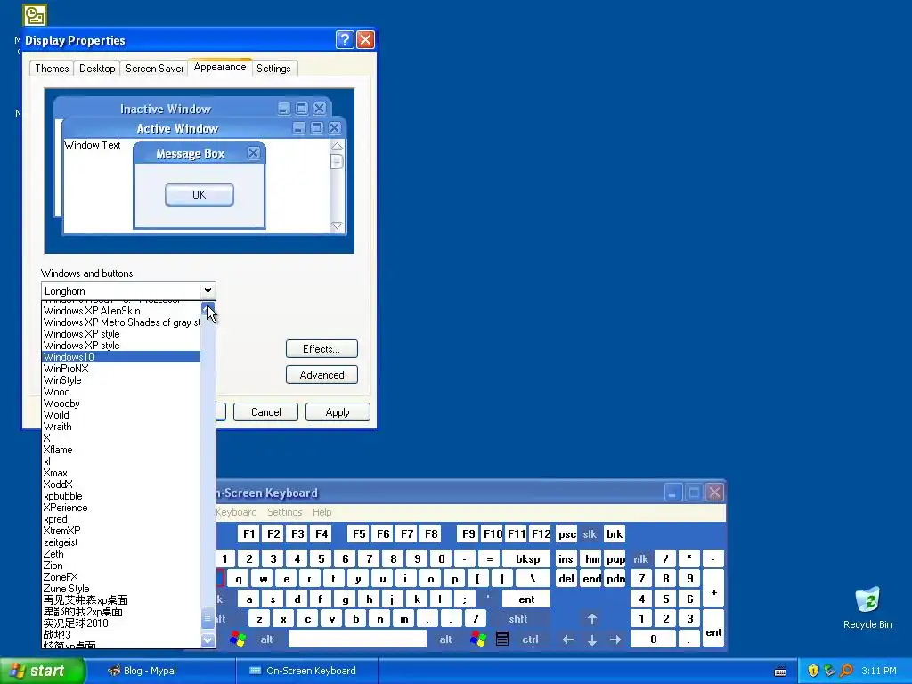Click the right ctrl key on On-Screen Keyboard
The image size is (912, 684).
(530, 639)
